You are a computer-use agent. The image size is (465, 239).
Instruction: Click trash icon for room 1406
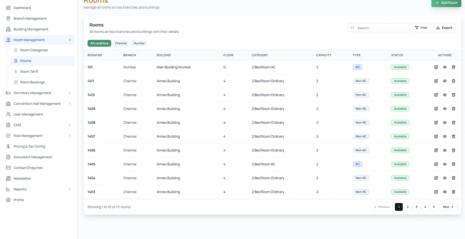tap(453, 150)
